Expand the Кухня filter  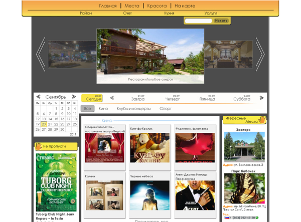tap(169, 13)
